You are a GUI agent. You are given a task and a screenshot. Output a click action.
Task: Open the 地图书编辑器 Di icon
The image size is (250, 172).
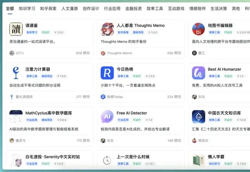(x=199, y=29)
